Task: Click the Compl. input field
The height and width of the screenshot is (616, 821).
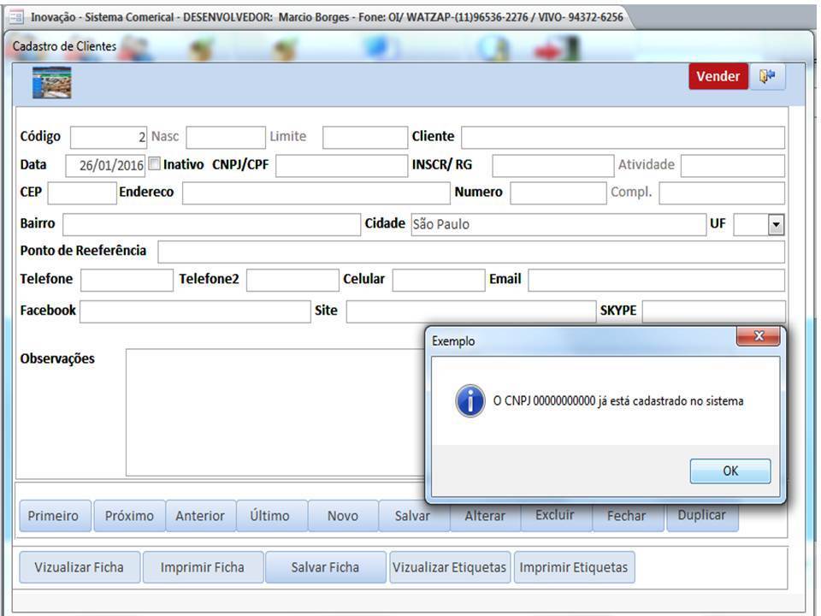Action: (x=722, y=192)
